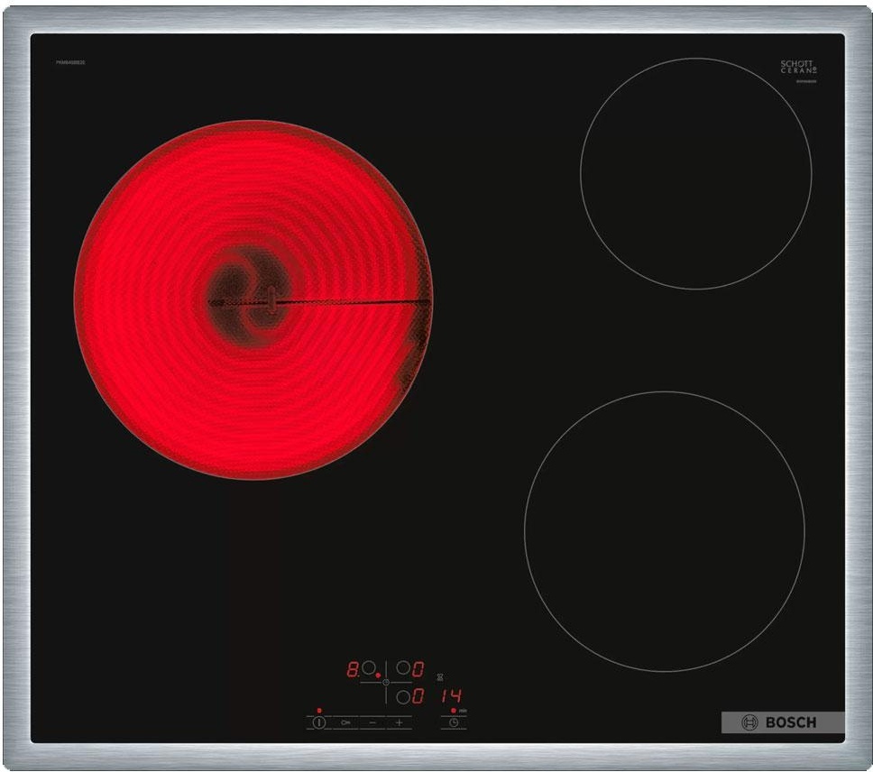This screenshot has width=873, height=772.
Task: Tap the upper right zone 0 display
Action: click(x=418, y=668)
